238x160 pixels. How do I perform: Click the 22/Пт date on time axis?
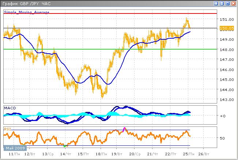pyautogui.click(x=171, y=155)
